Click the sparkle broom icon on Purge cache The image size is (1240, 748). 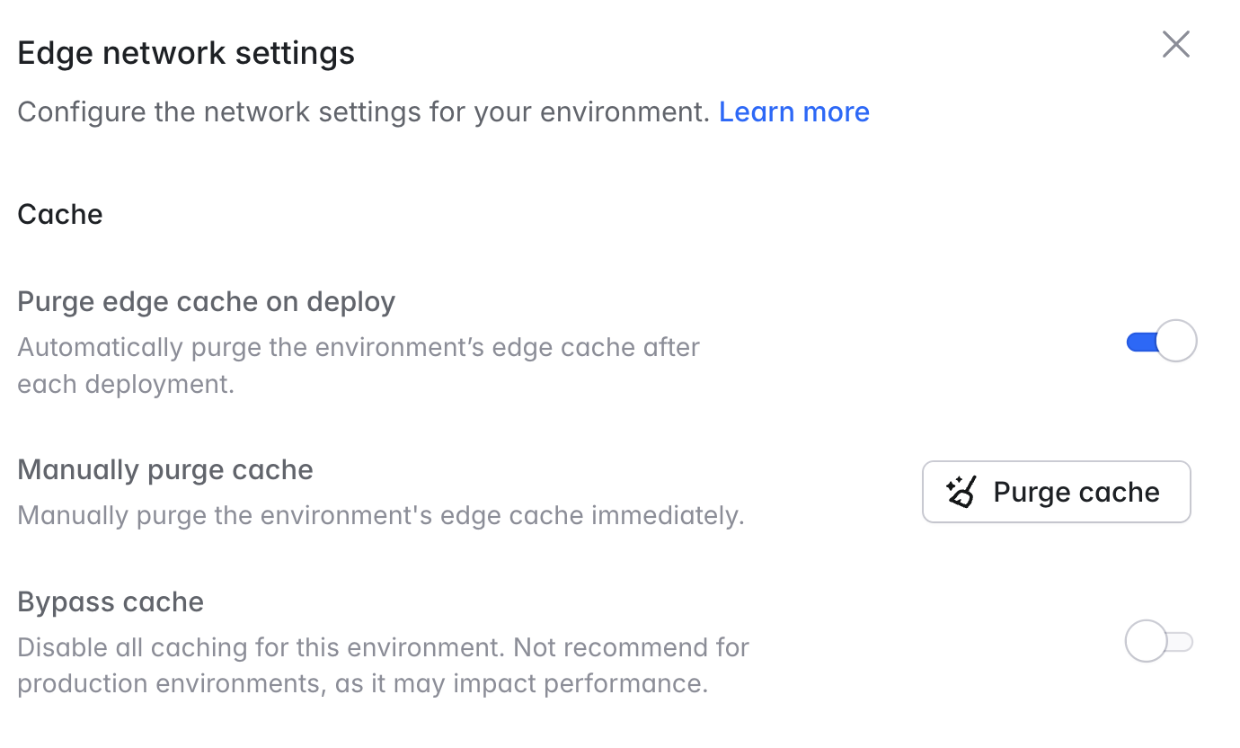(961, 492)
